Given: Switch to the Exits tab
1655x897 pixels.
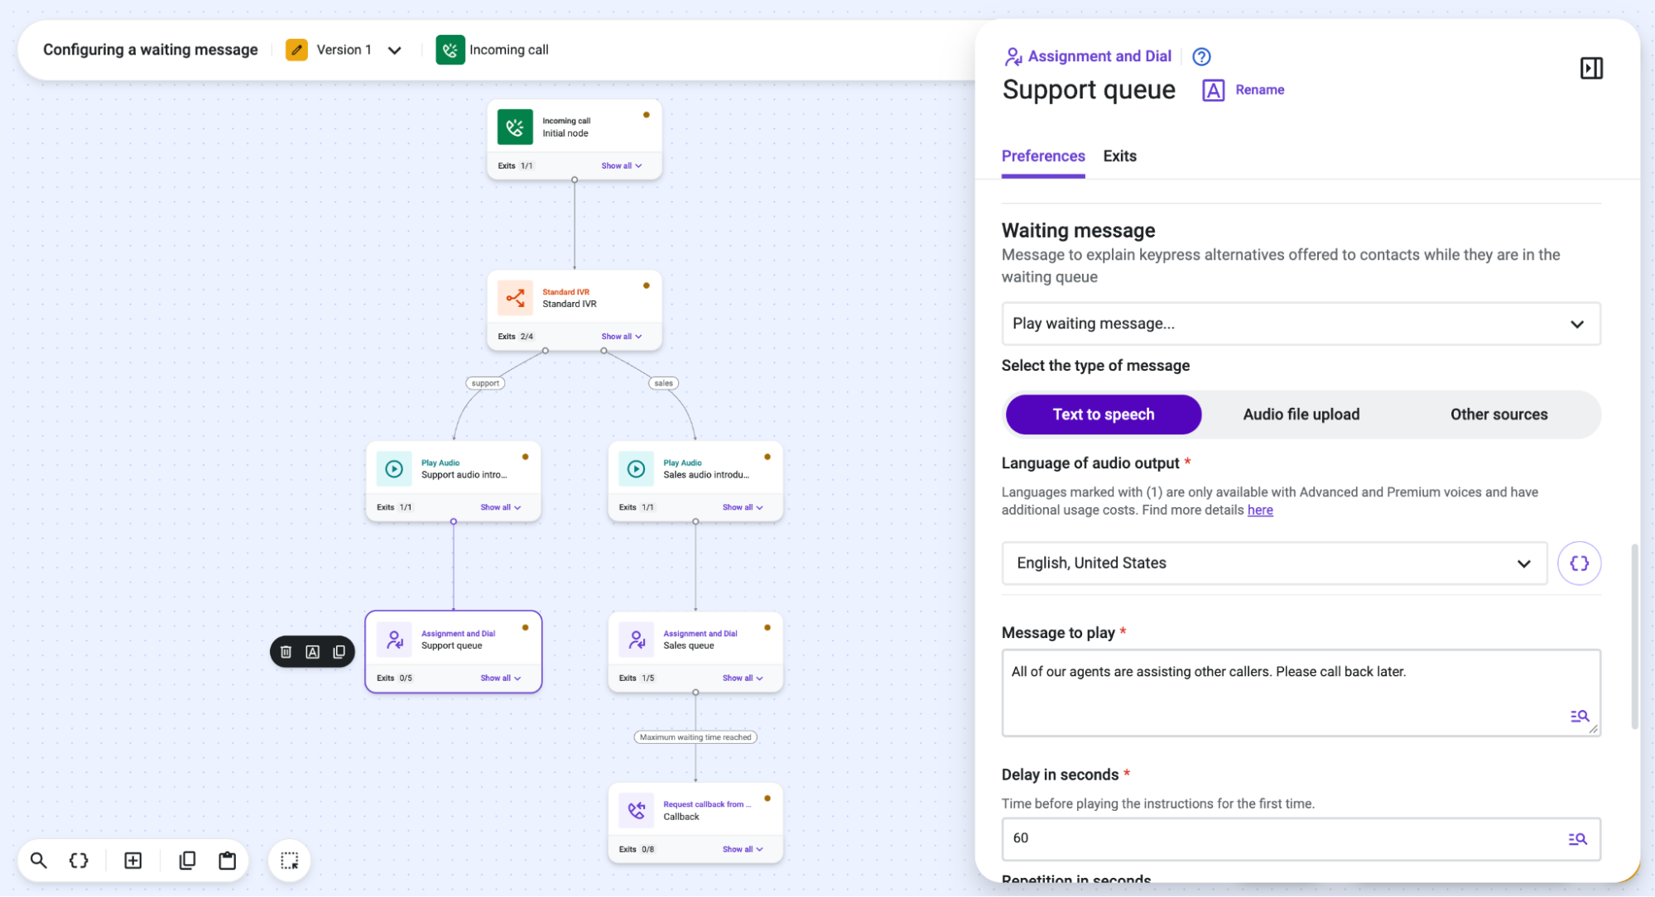Looking at the screenshot, I should click(x=1119, y=156).
